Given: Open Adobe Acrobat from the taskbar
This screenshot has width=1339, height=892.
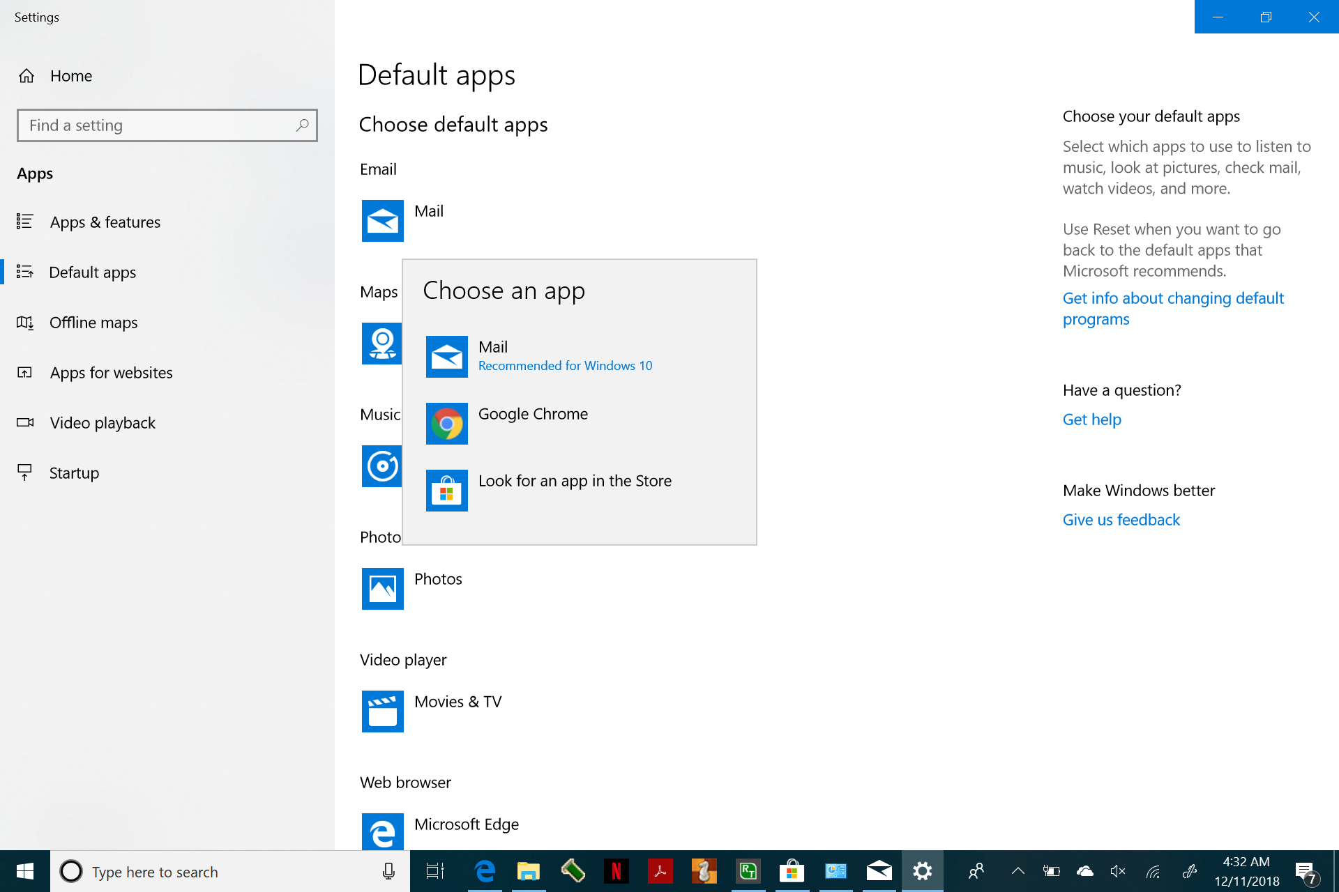Looking at the screenshot, I should [660, 871].
